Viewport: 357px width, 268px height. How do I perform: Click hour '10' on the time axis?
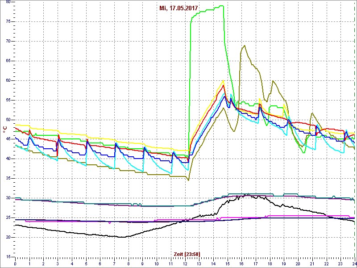click(x=157, y=264)
